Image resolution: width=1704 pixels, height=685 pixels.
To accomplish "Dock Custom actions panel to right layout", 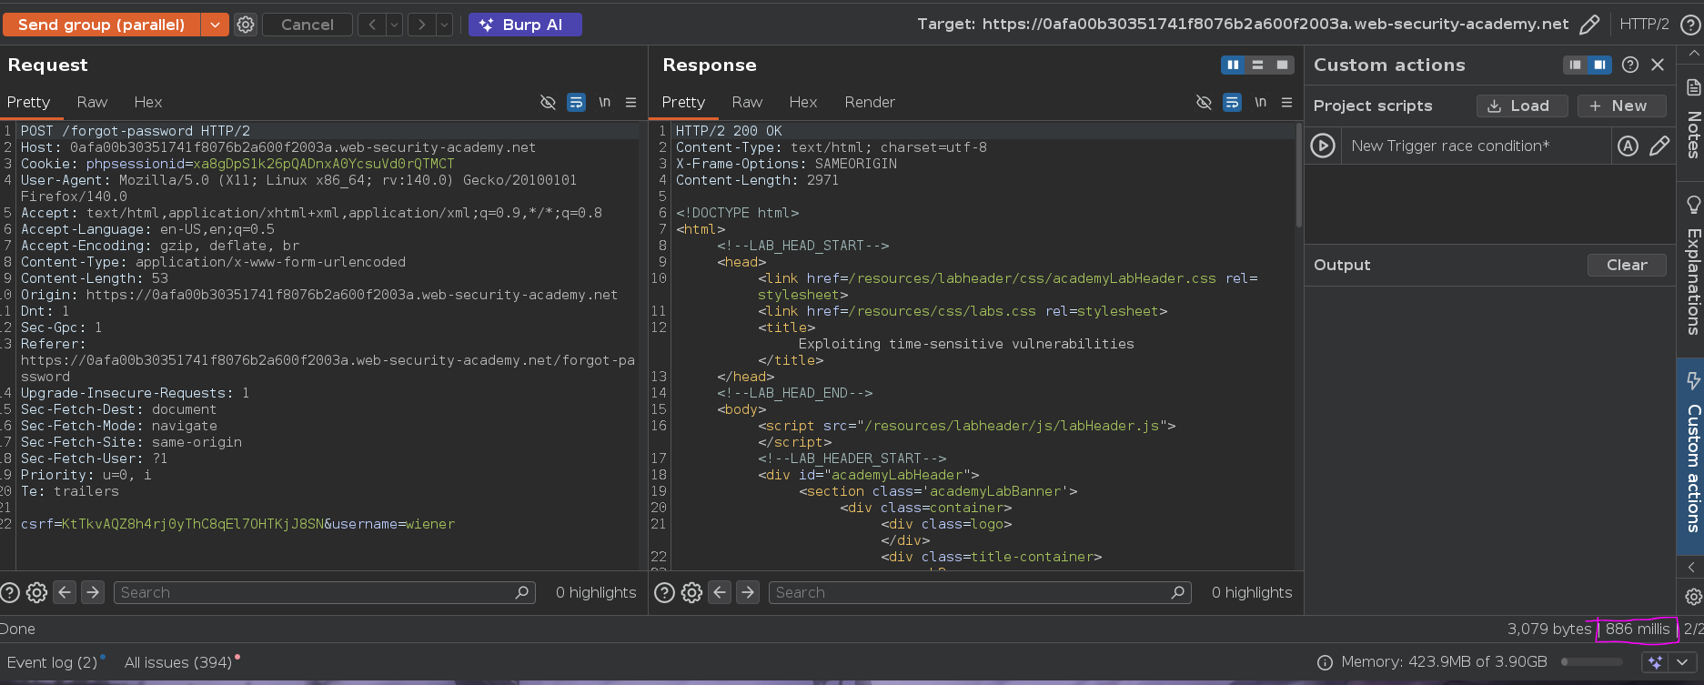I will [x=1599, y=65].
